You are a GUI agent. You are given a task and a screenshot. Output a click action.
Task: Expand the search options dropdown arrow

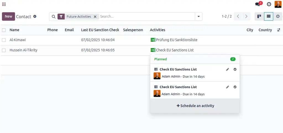click(198, 17)
